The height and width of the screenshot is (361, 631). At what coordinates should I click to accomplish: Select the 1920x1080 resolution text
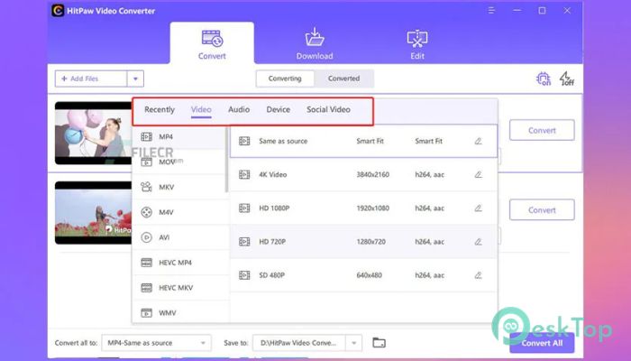point(372,208)
